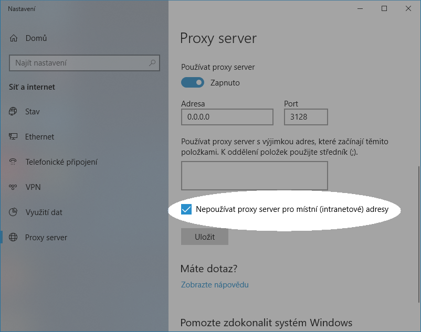The image size is (421, 332).
Task: Click the Adresa field showing 0.0.0.0
Action: coord(227,116)
